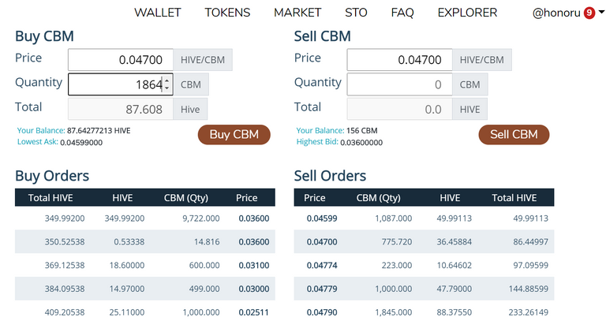Viewport: 606px width, 321px height.
Task: Click the Sell CBM quantity input field
Action: 398,84
